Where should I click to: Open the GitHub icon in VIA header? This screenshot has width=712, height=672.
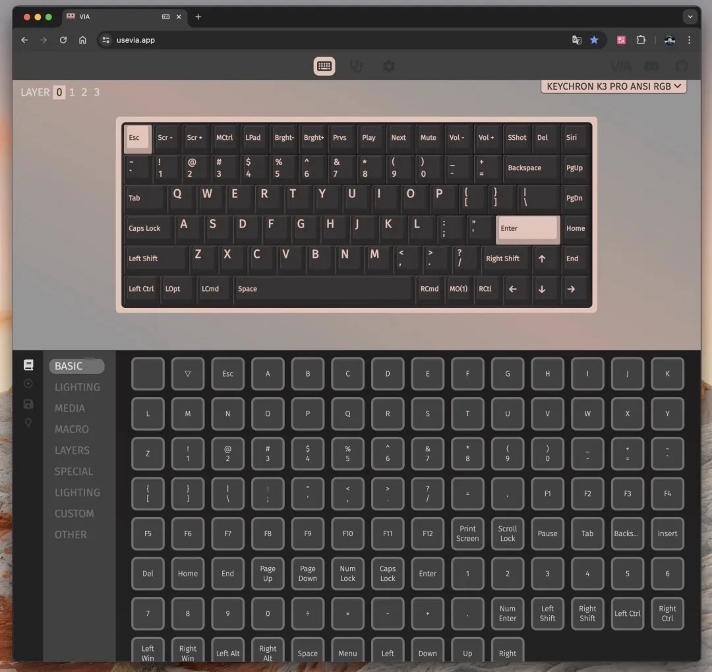(x=682, y=67)
